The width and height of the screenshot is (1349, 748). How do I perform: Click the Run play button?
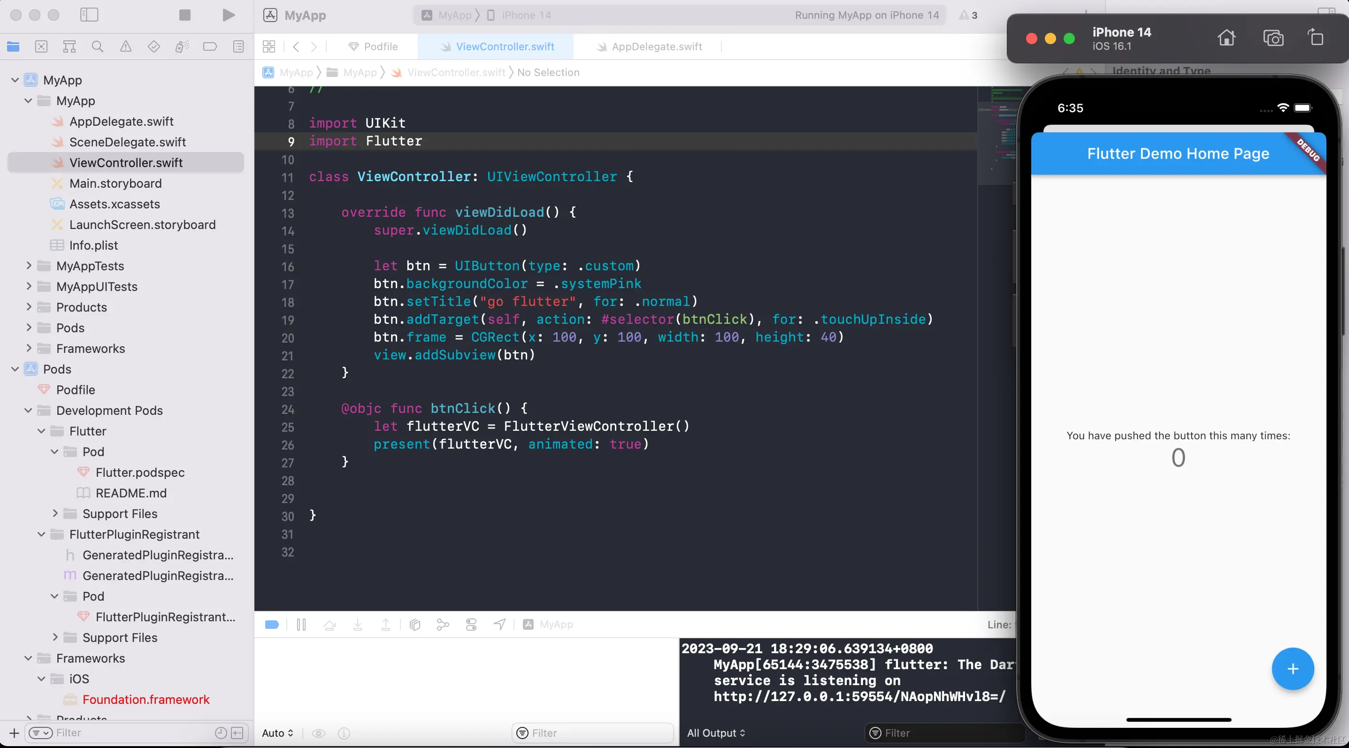coord(228,15)
